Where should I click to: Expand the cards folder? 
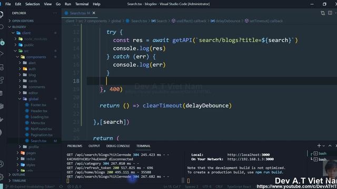[x=33, y=81]
